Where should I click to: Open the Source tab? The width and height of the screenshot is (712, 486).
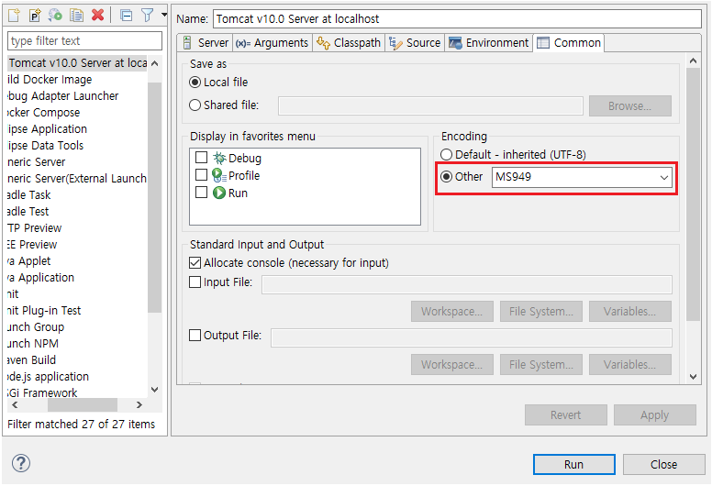pyautogui.click(x=415, y=43)
